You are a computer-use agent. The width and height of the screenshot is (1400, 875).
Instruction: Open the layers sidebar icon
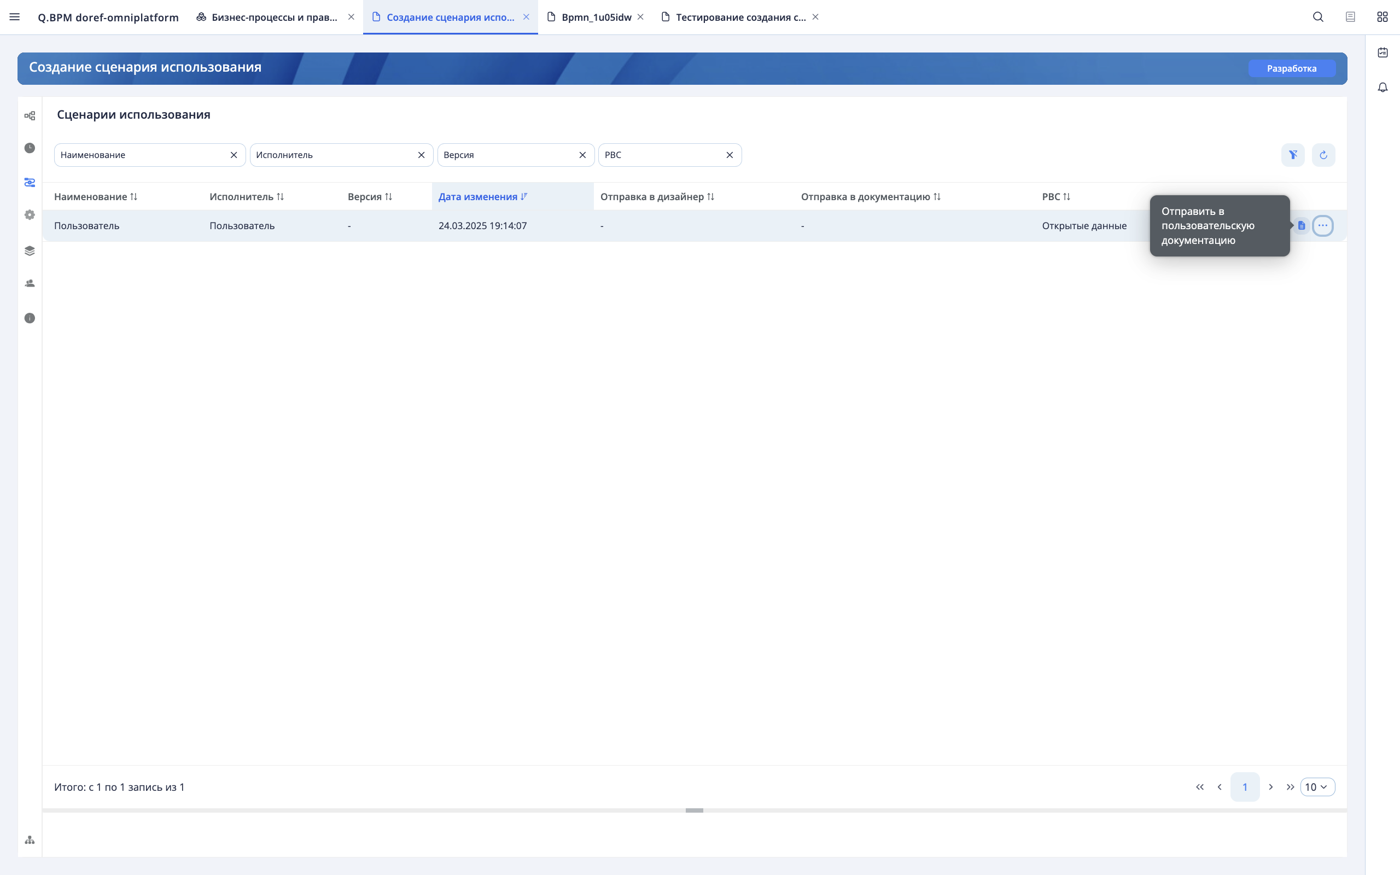(x=30, y=250)
